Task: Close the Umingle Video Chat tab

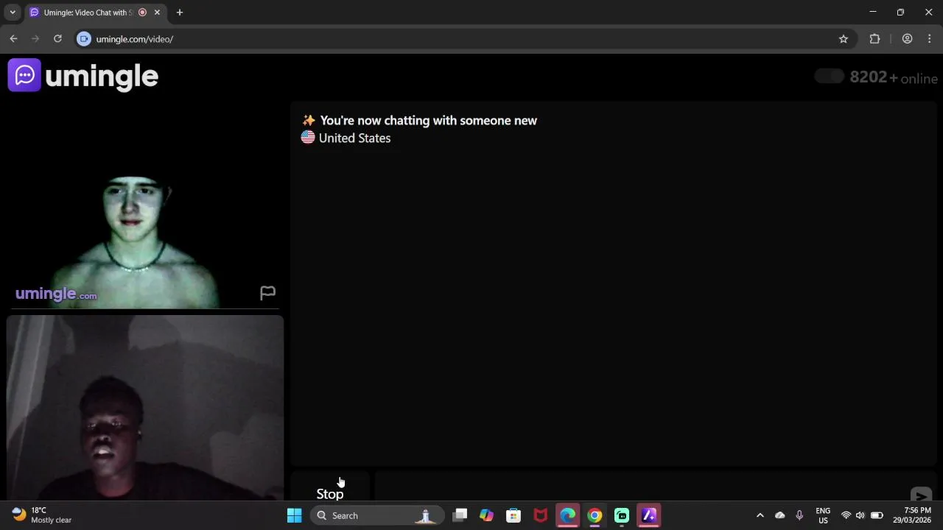Action: click(x=157, y=13)
